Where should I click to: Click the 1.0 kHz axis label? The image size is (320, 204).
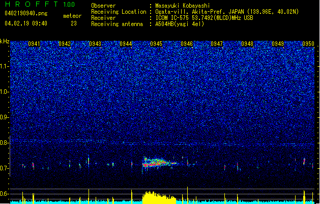(5, 92)
